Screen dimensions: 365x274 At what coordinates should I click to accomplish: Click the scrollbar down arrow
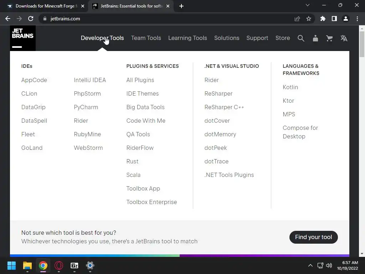click(362, 254)
